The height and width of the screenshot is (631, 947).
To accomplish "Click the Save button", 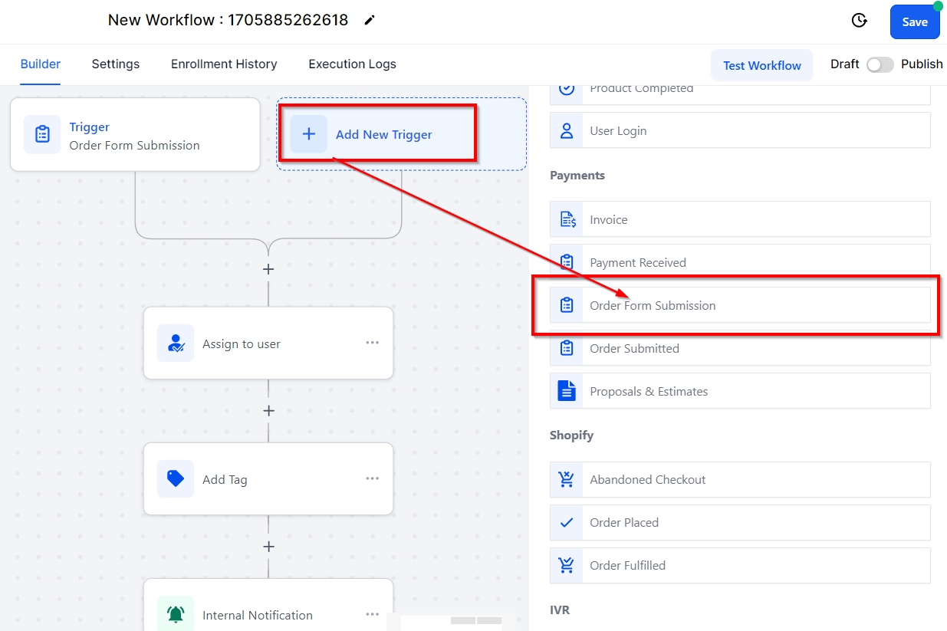I will point(914,22).
